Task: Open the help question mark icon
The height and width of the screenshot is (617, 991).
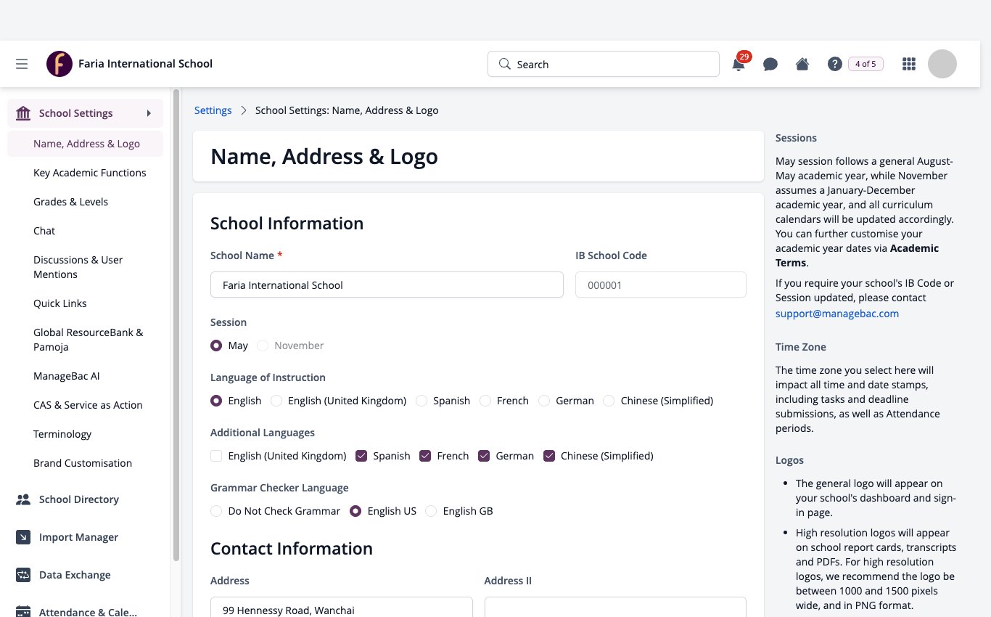Action: [834, 64]
